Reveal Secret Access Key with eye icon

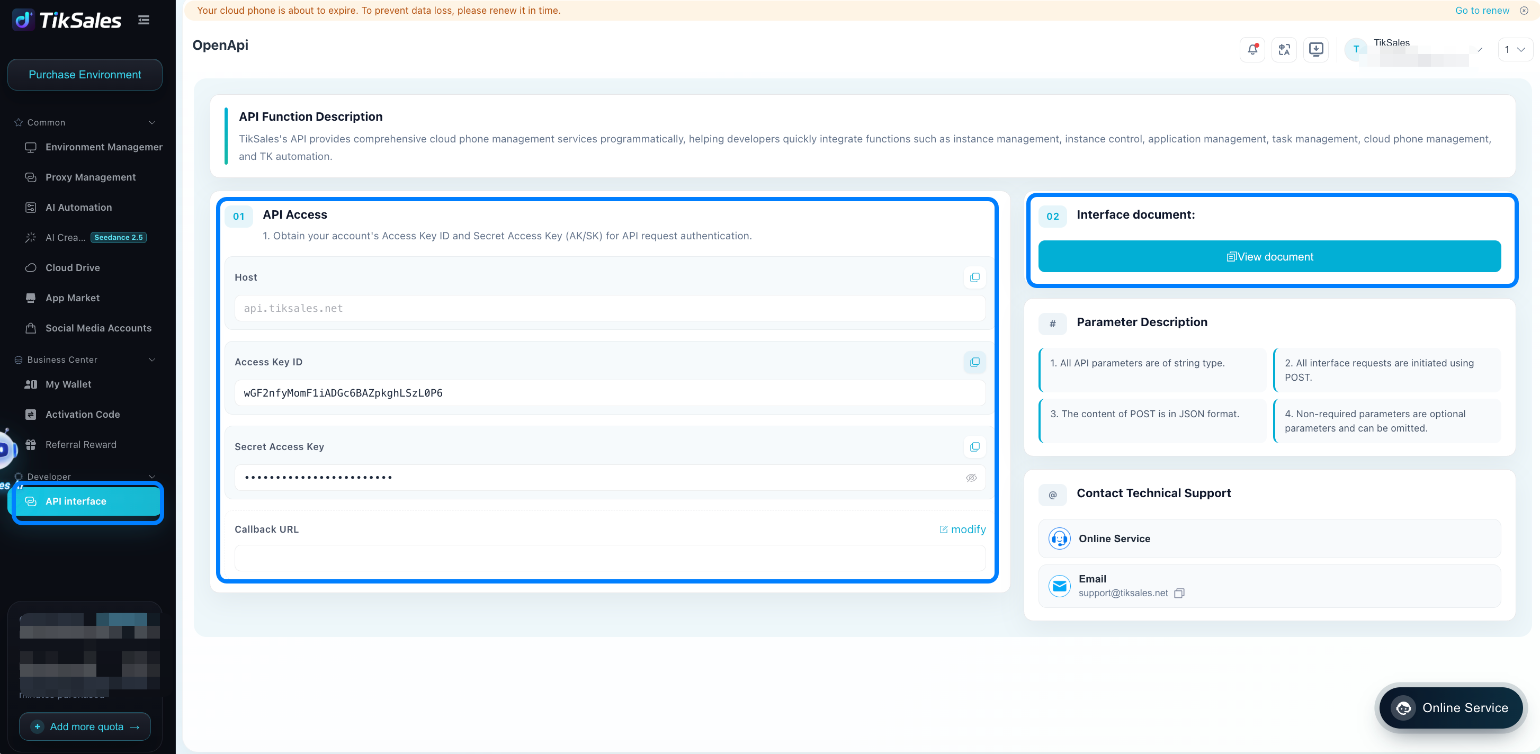click(x=971, y=478)
